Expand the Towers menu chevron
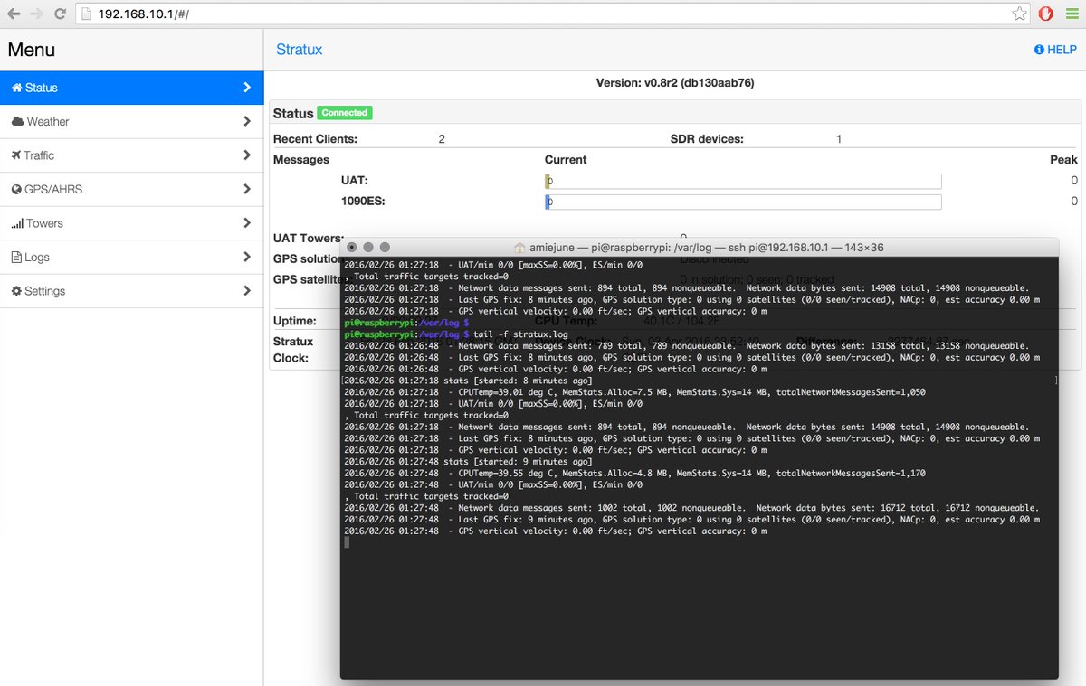This screenshot has height=686, width=1086. (247, 223)
